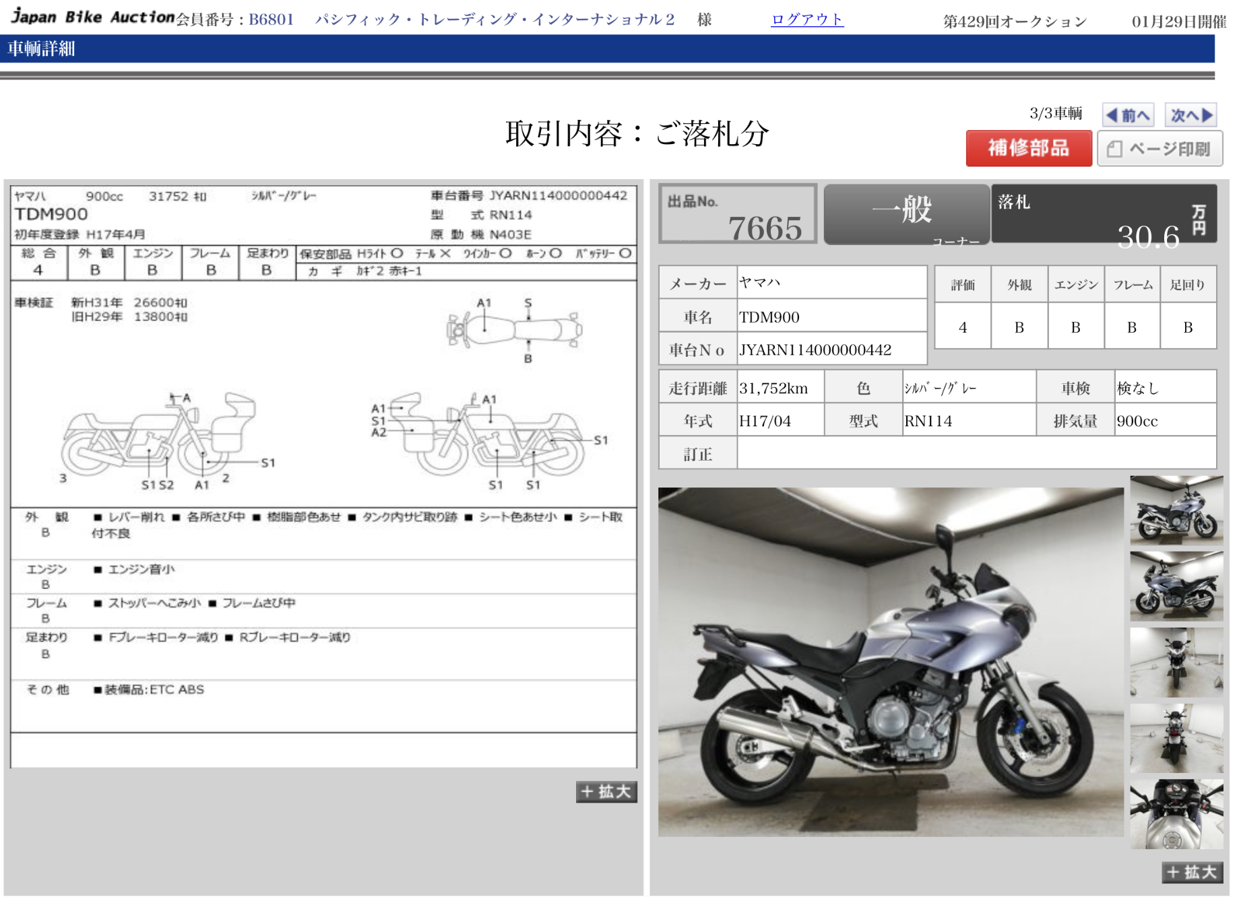1239x907 pixels.
Task: Open main photo of silver TDM900
Action: 890,662
